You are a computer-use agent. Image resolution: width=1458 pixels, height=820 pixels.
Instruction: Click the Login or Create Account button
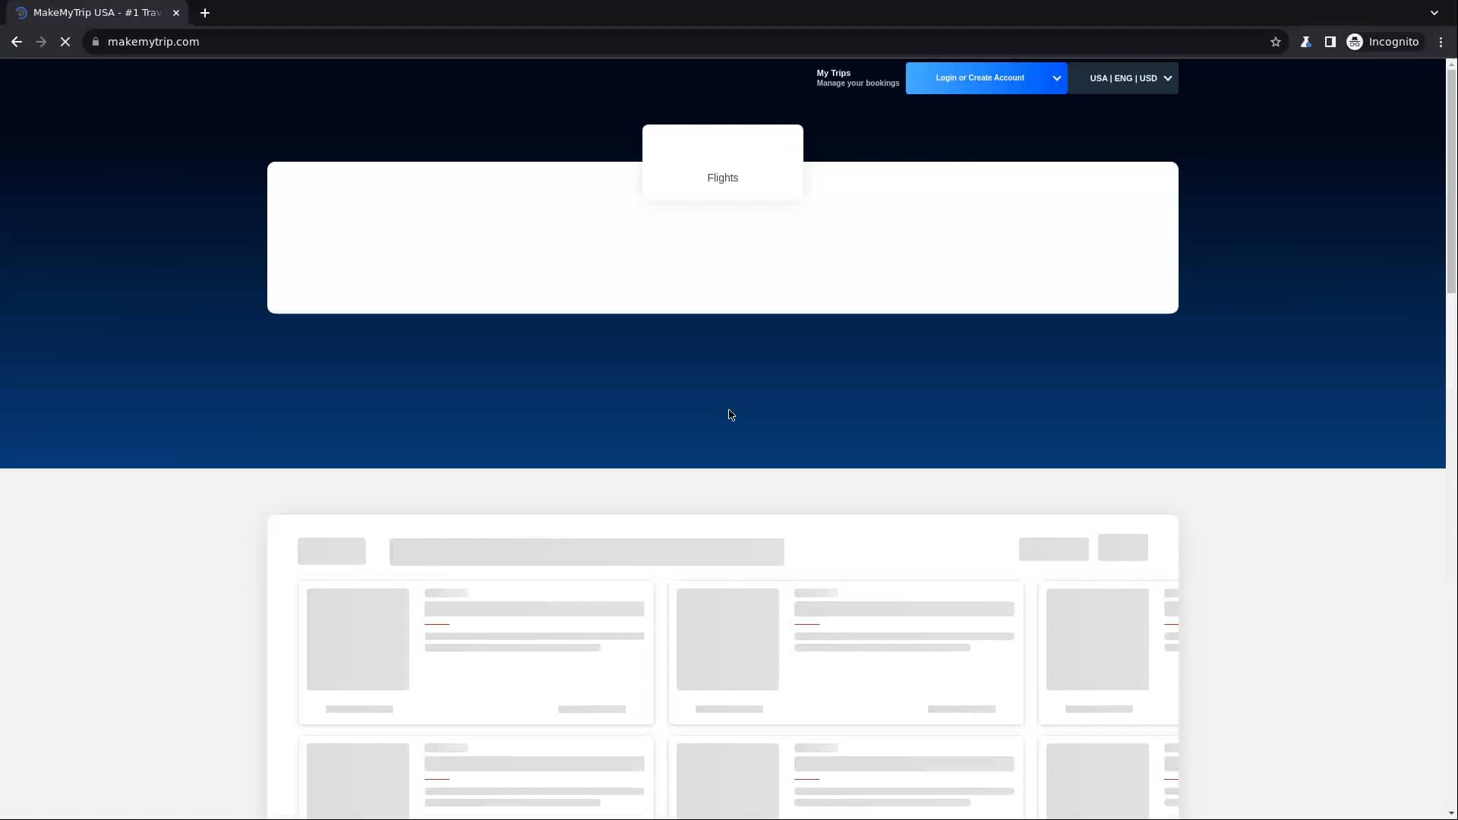pos(980,77)
